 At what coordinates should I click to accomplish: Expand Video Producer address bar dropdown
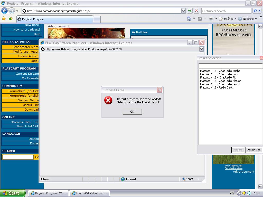click(201, 49)
